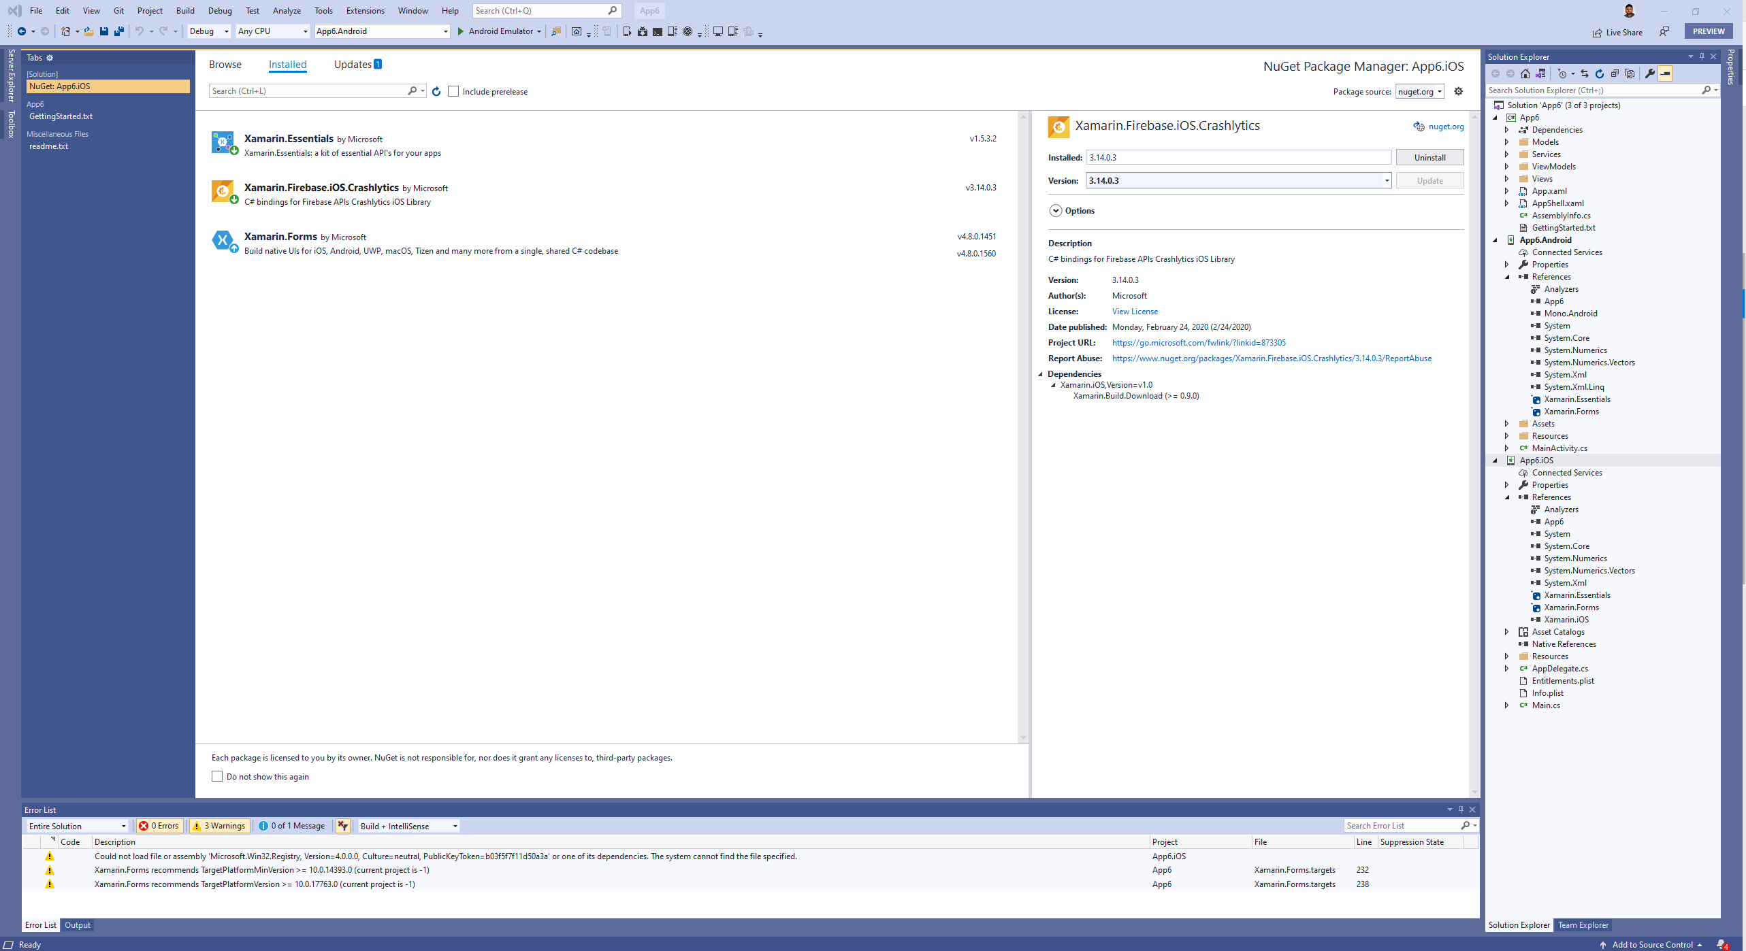Click the Xamarin.Forms package icon
This screenshot has width=1746, height=951.
(223, 240)
